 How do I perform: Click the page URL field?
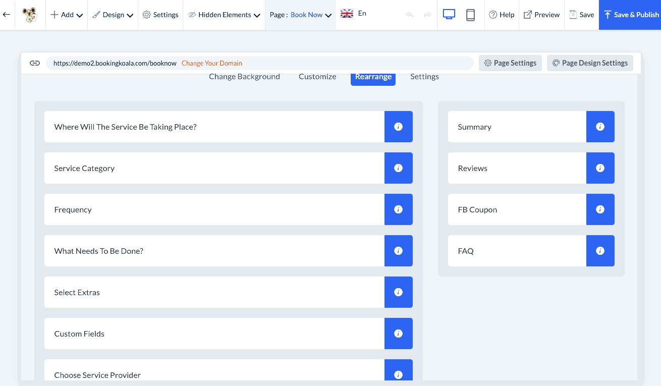pos(259,63)
